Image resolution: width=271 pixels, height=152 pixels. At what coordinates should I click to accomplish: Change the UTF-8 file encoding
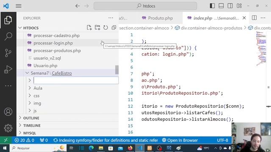point(222,140)
